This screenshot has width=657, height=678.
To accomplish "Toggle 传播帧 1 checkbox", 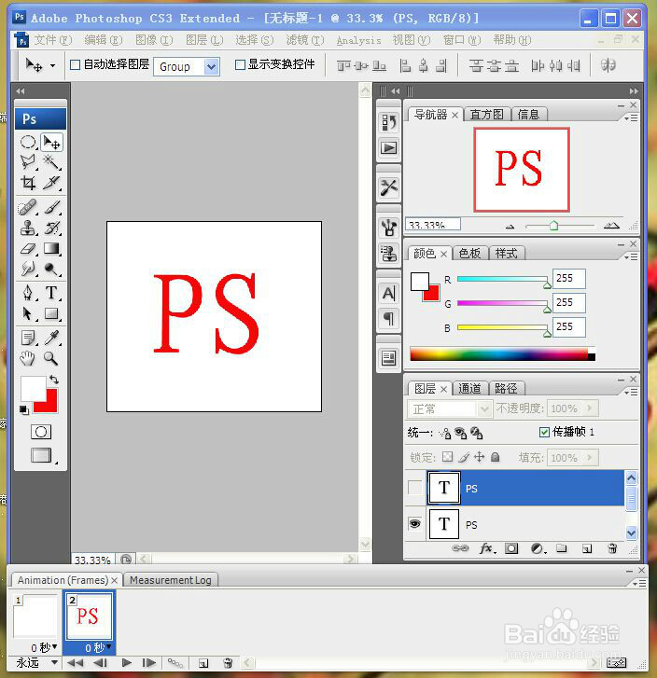I will point(544,432).
